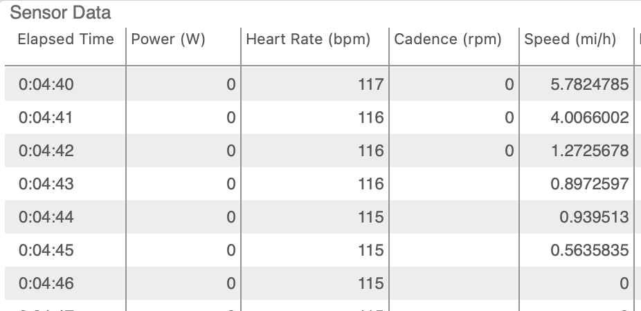The image size is (641, 311).
Task: Click the speed value 0.8972597
Action: pos(590,184)
